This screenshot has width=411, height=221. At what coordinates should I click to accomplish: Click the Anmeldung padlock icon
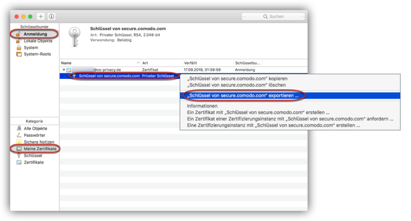[x=18, y=34]
